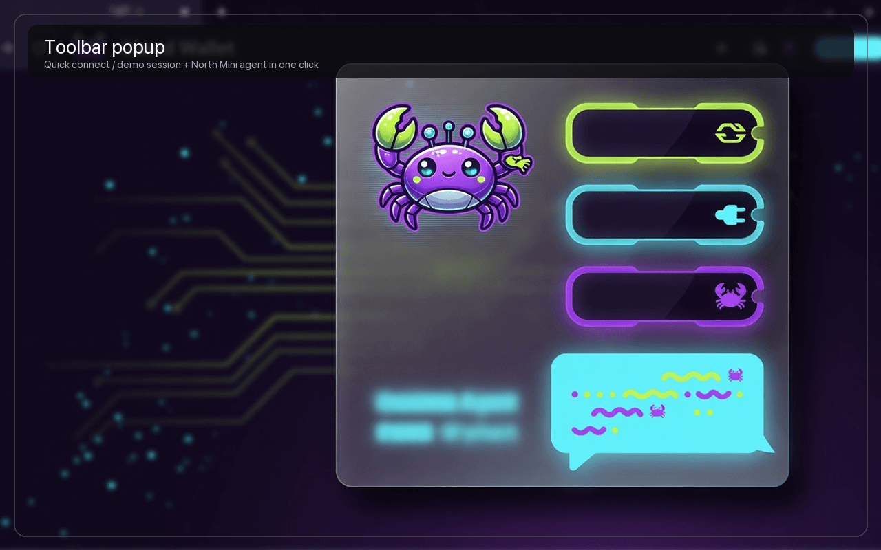Click the second blurred cyan text line
881x550 pixels.
tap(447, 432)
